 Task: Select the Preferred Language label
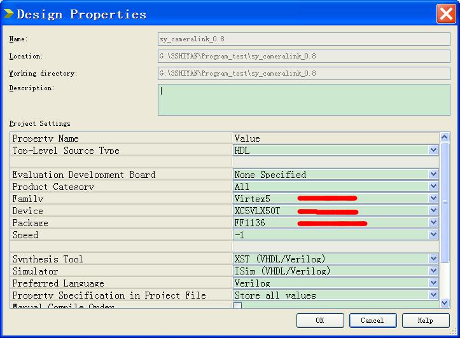(58, 283)
